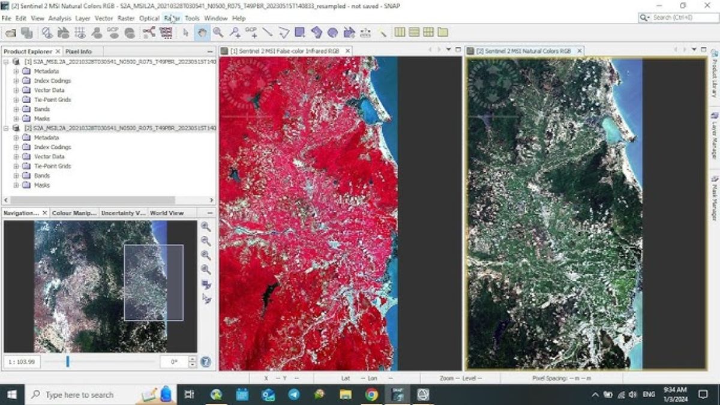
Task: Expand Masks folder of product [2]
Action: (x=16, y=185)
